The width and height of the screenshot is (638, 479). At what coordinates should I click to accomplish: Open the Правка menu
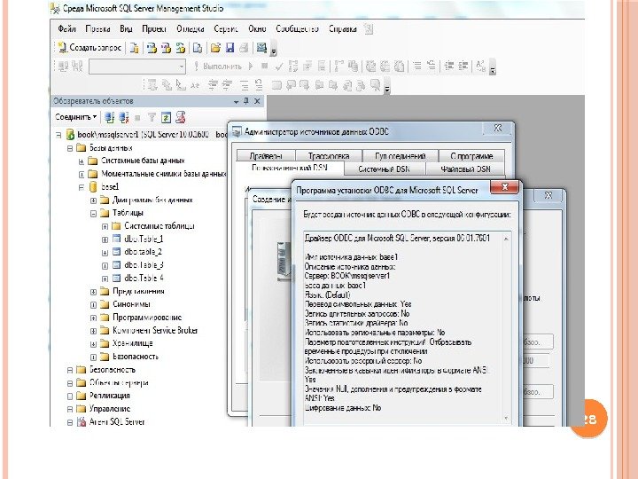coord(97,29)
